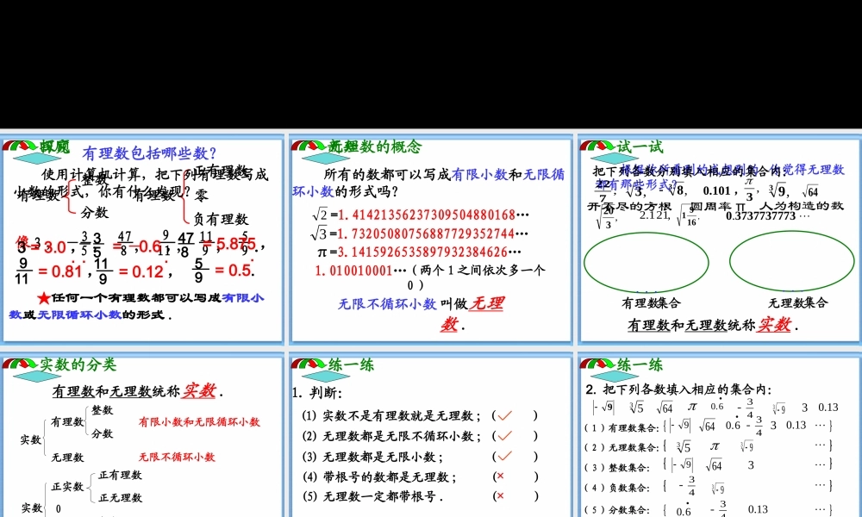Click the (5) 分数集合 row
The height and width of the screenshot is (517, 862).
coord(709,508)
